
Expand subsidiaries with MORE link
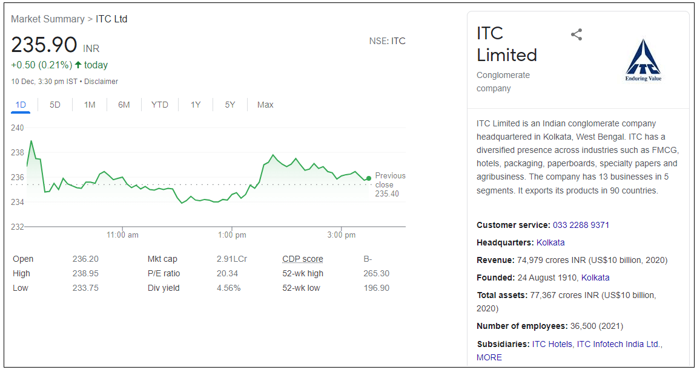tap(489, 357)
